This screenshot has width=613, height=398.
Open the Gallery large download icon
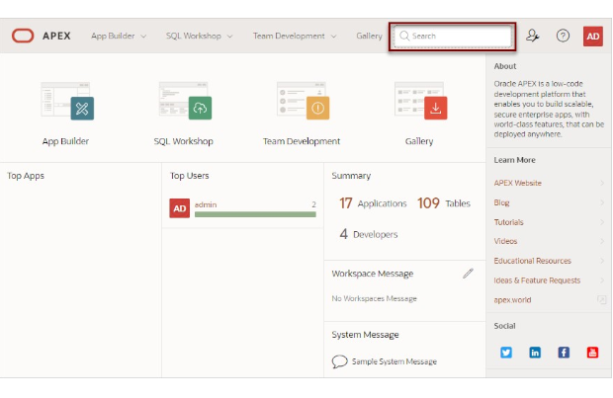pyautogui.click(x=420, y=101)
